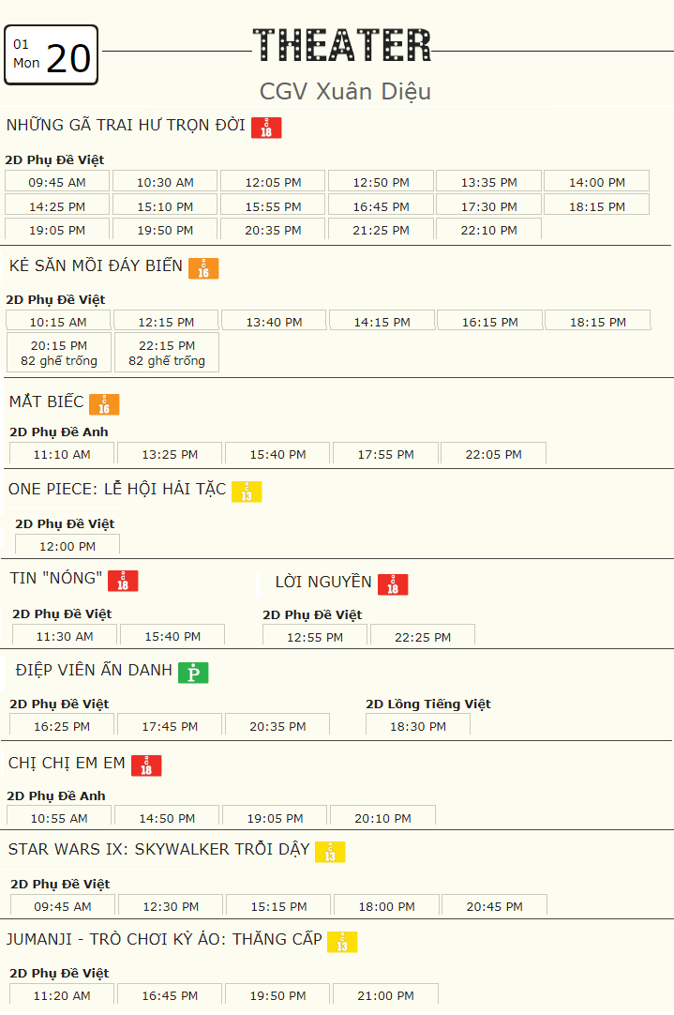Click the orange 16 badge beside MẮT BIẾC
674x1015 pixels.
pos(104,404)
